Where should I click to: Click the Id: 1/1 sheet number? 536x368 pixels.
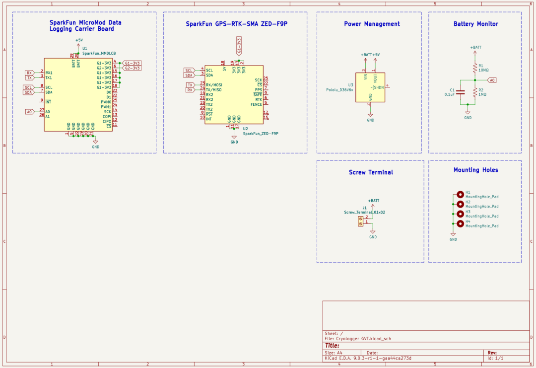[495, 359]
